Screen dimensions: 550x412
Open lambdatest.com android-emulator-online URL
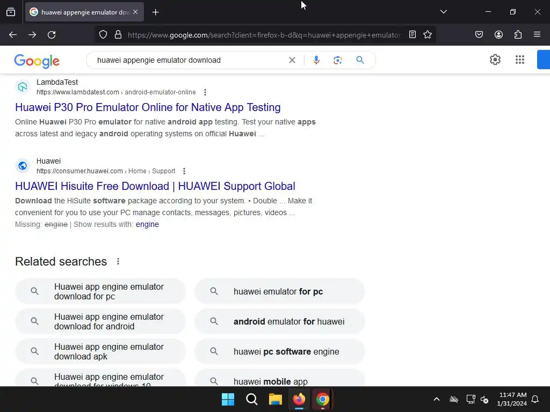(116, 92)
